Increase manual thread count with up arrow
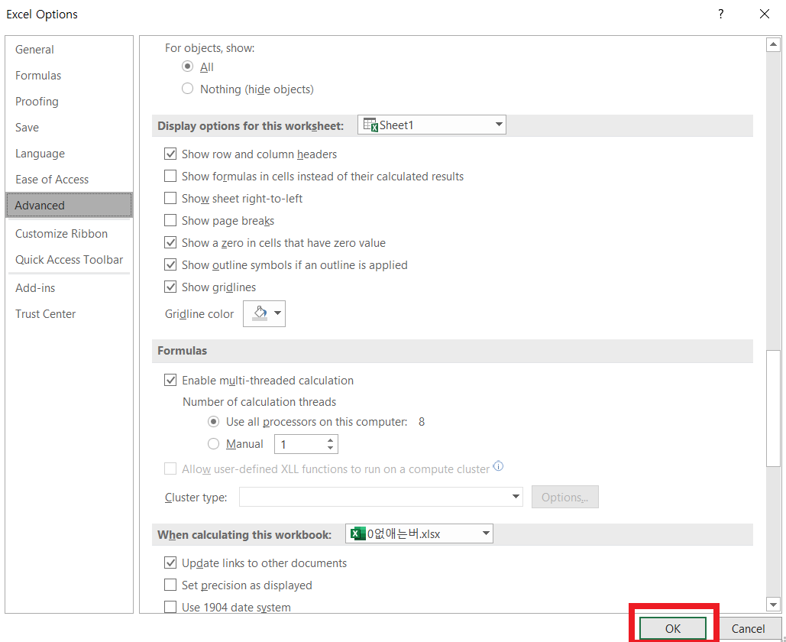The width and height of the screenshot is (786, 642). [330, 440]
